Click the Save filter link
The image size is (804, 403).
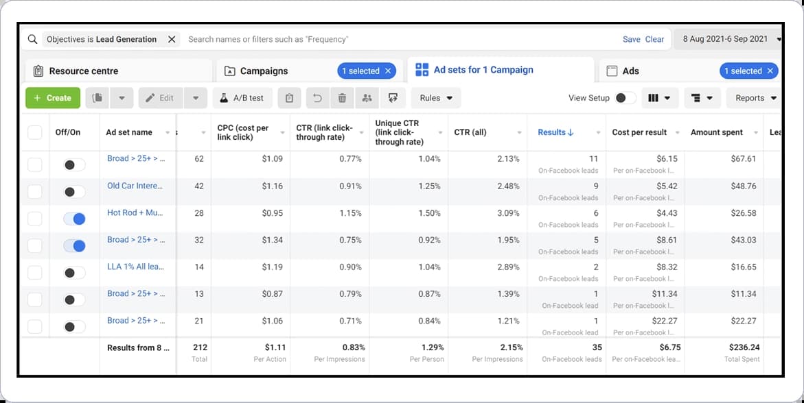point(631,40)
